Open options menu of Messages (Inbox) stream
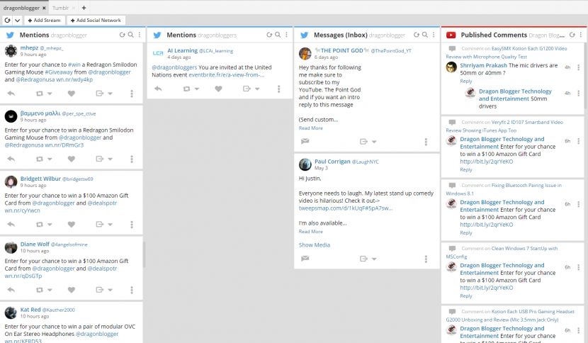Viewport: 588px width, 343px height. point(434,35)
